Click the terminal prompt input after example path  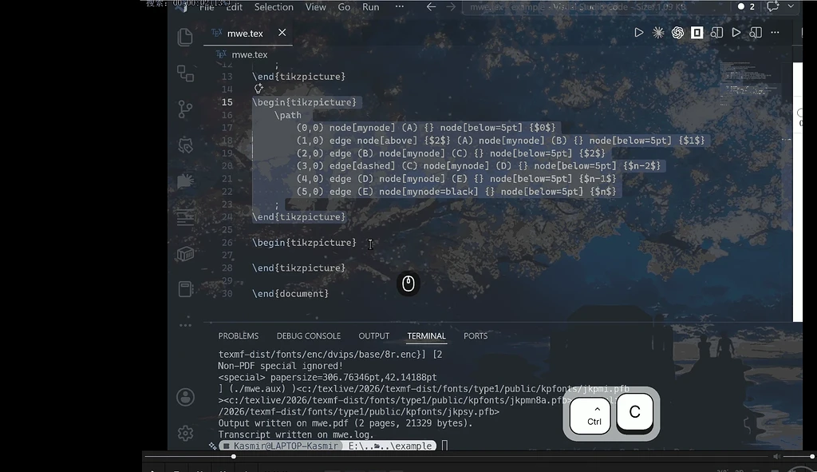point(444,446)
